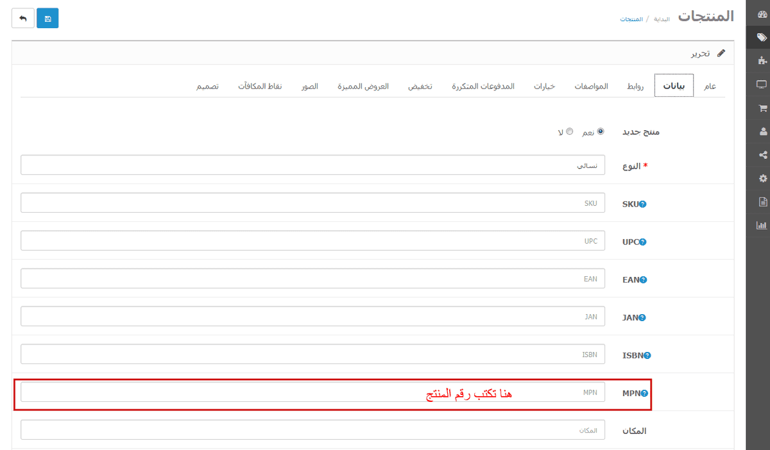Click the المنتجات page heading
Screen dimensions: 770x450
706,17
